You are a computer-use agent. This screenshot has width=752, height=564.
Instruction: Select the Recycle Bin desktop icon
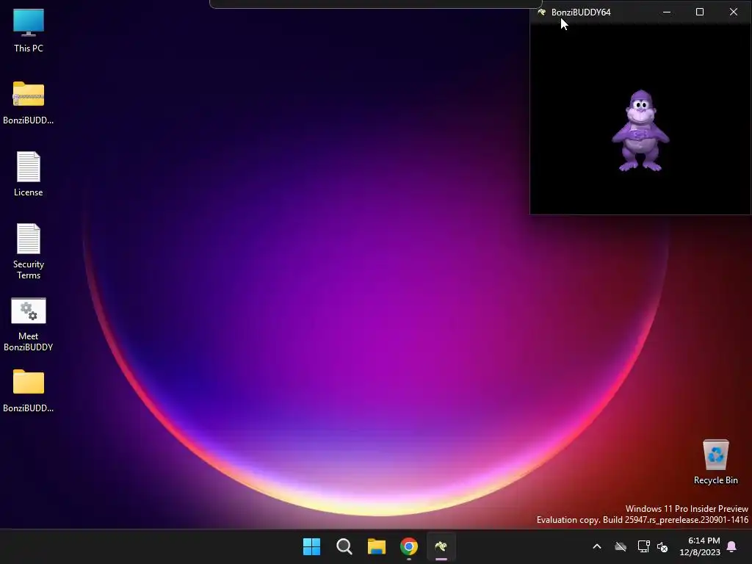click(x=715, y=461)
